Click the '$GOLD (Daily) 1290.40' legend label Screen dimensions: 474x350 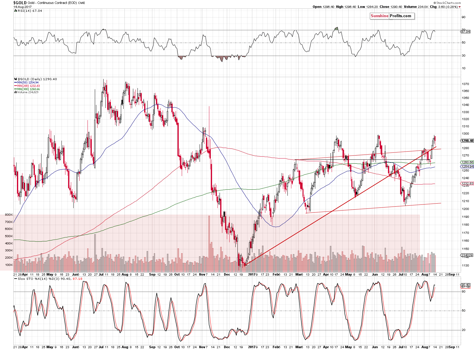click(37, 79)
